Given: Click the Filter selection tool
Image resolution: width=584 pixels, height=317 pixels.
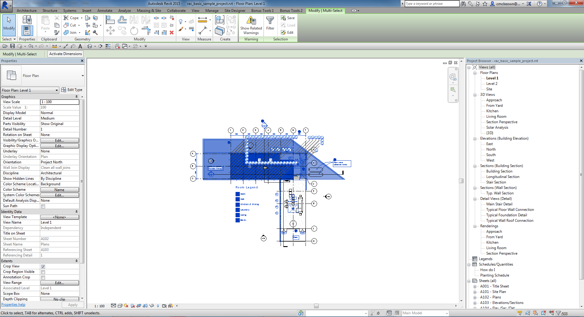Looking at the screenshot, I should coord(270,24).
